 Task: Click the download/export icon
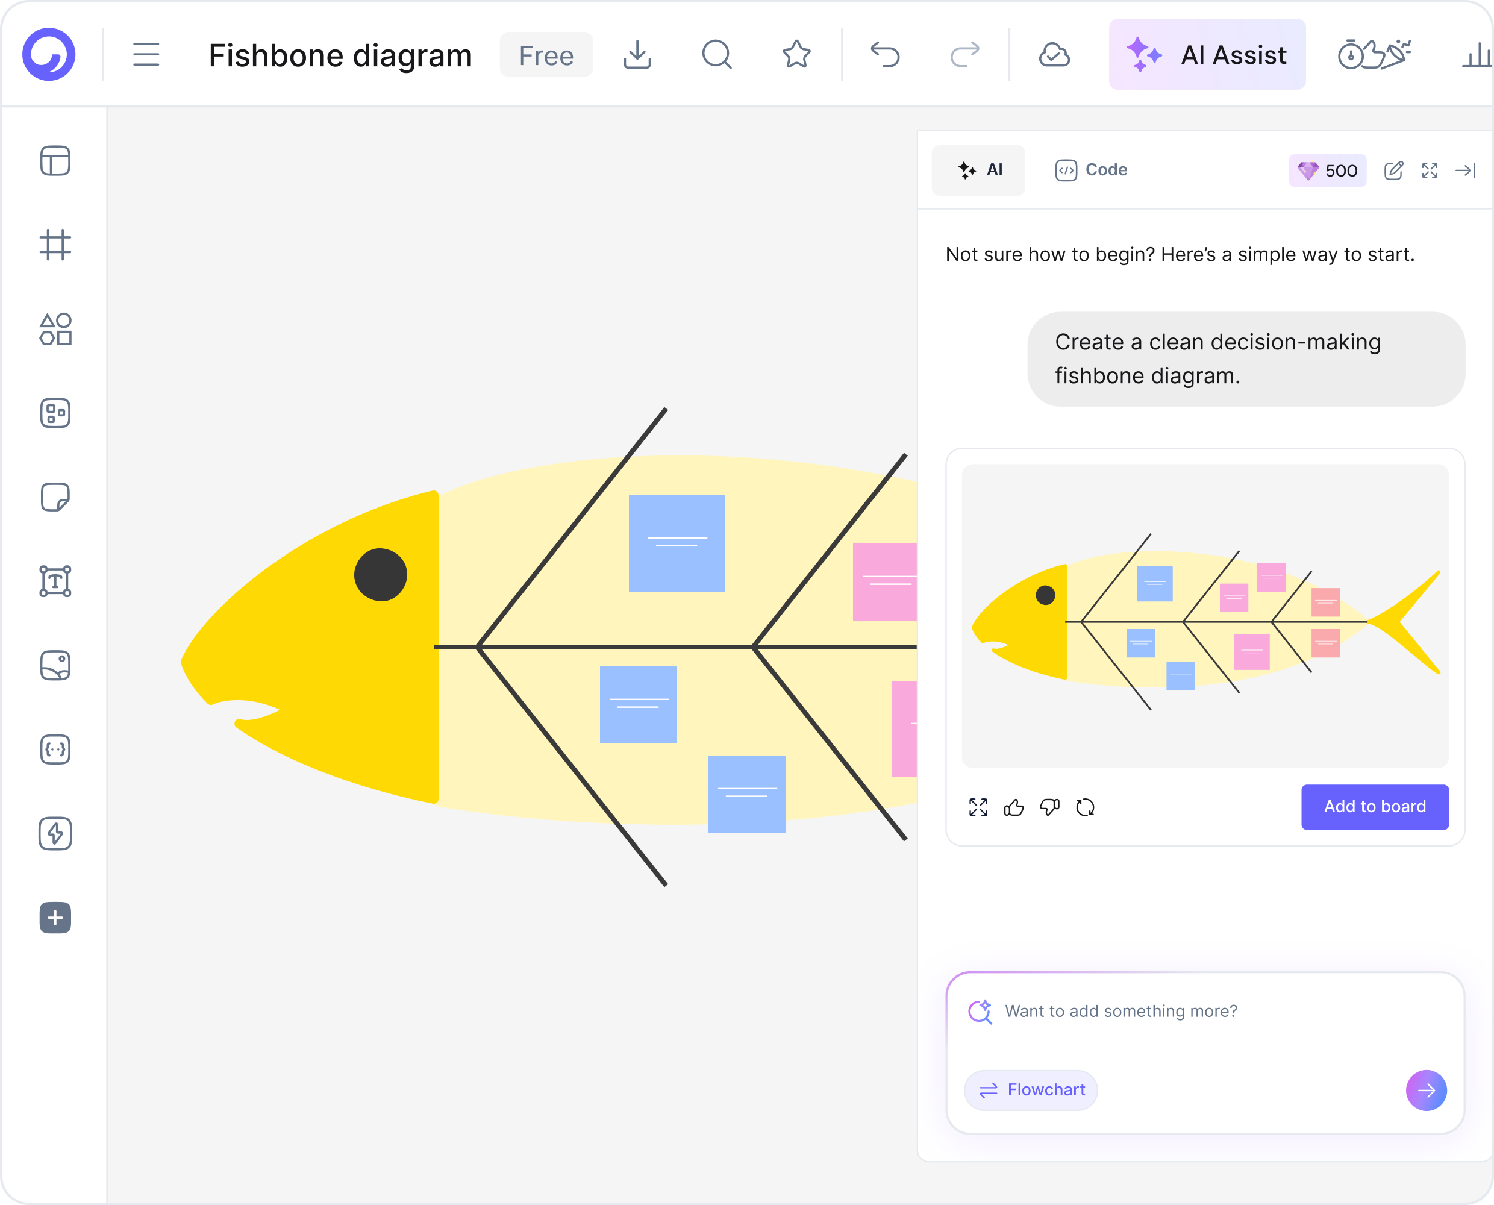point(636,54)
